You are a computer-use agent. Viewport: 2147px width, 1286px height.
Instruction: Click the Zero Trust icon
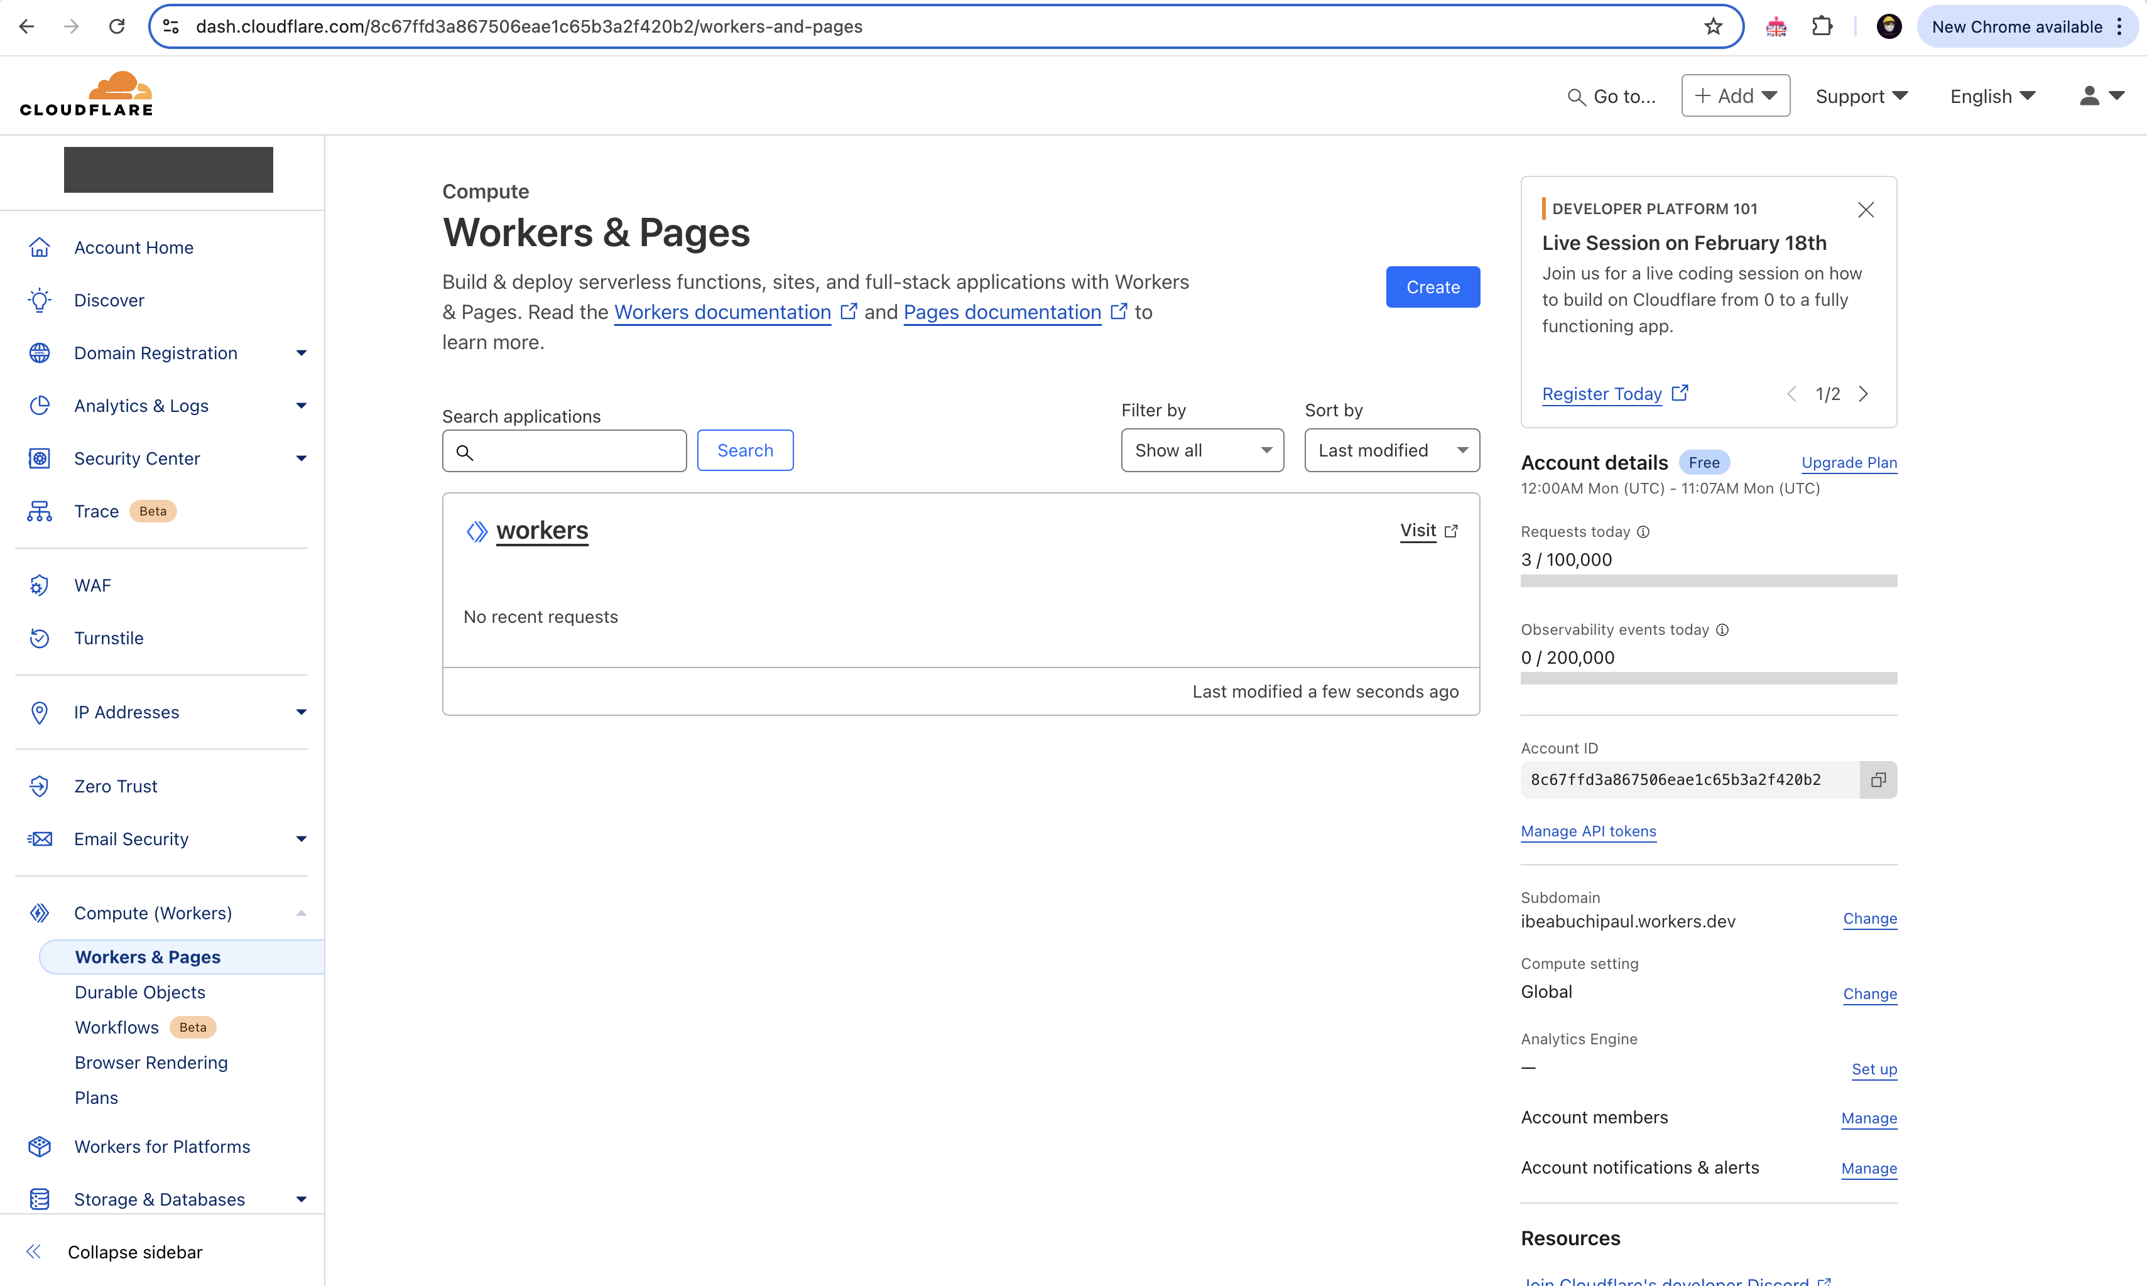point(39,786)
